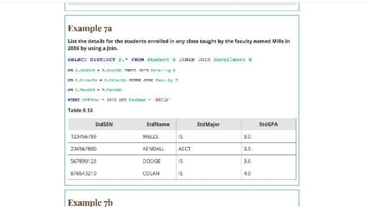Click the name KENDALL in table

(153, 149)
